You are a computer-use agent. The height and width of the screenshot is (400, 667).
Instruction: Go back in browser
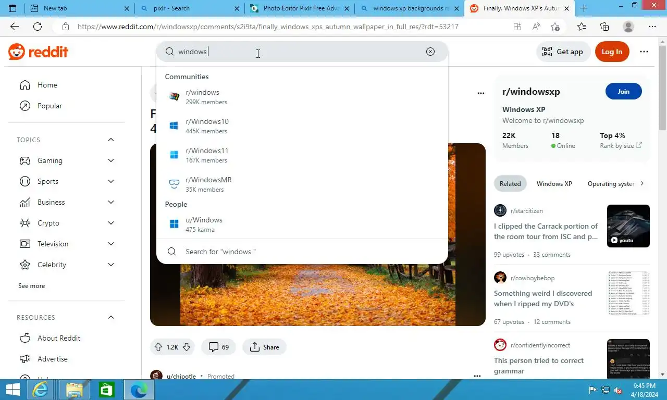point(15,27)
